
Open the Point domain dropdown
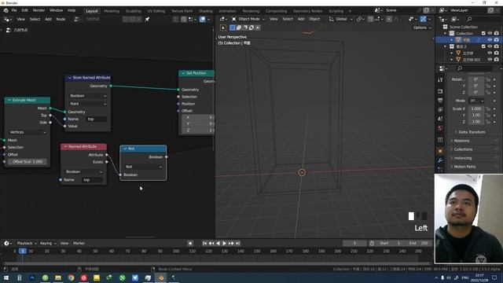[x=88, y=104]
